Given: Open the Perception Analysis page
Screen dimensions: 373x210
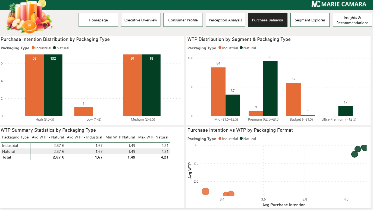Looking at the screenshot, I should [x=225, y=20].
